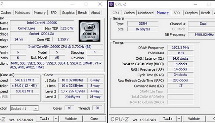The height and width of the screenshot is (123, 215).
Task: Click the instructions list starting with MMX
Action: coord(56,65)
